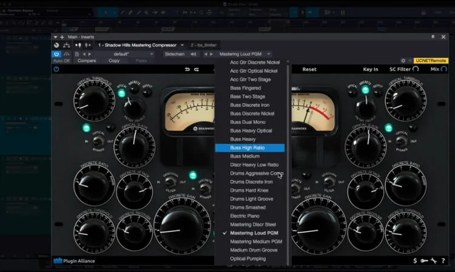The height and width of the screenshot is (272, 455).
Task: Close the Main Inserts plugin window
Action: 443,37
